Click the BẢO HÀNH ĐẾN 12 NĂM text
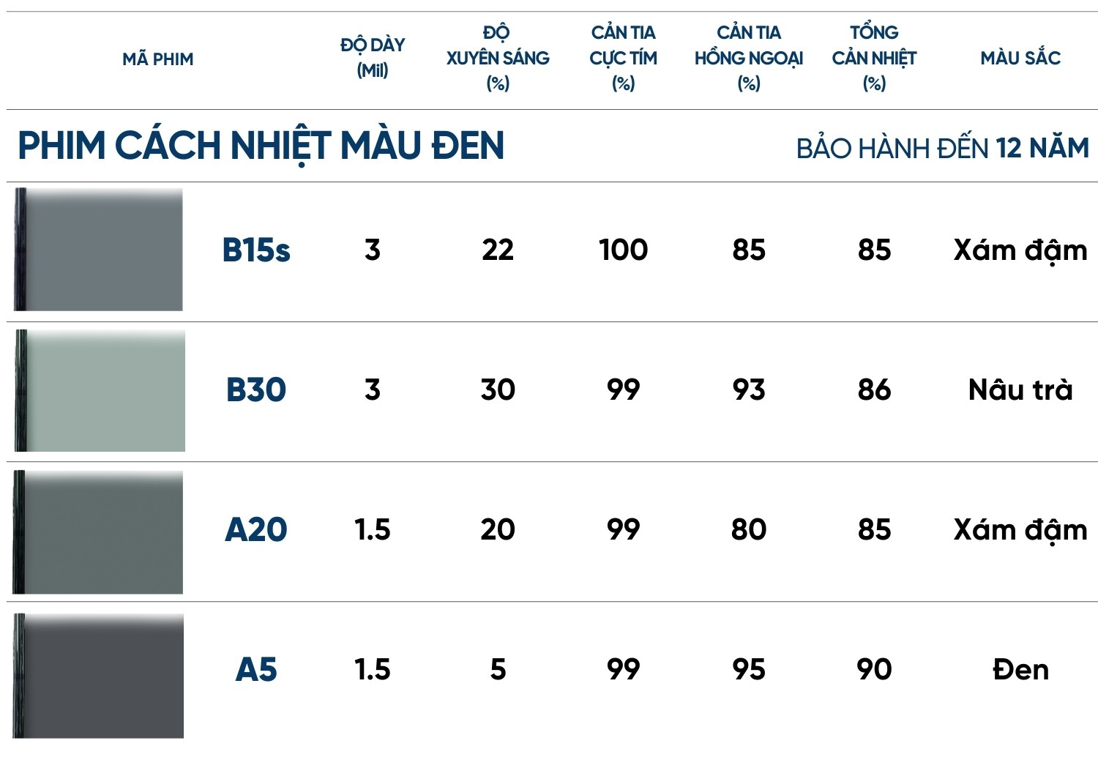The image size is (1098, 779). (x=943, y=149)
